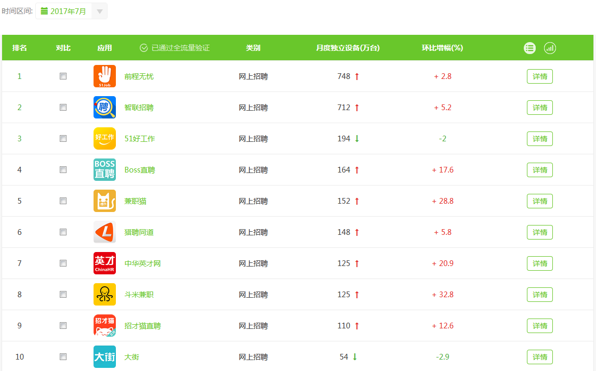Open the 斗米兼职 app name link
The width and height of the screenshot is (596, 371).
tap(139, 295)
